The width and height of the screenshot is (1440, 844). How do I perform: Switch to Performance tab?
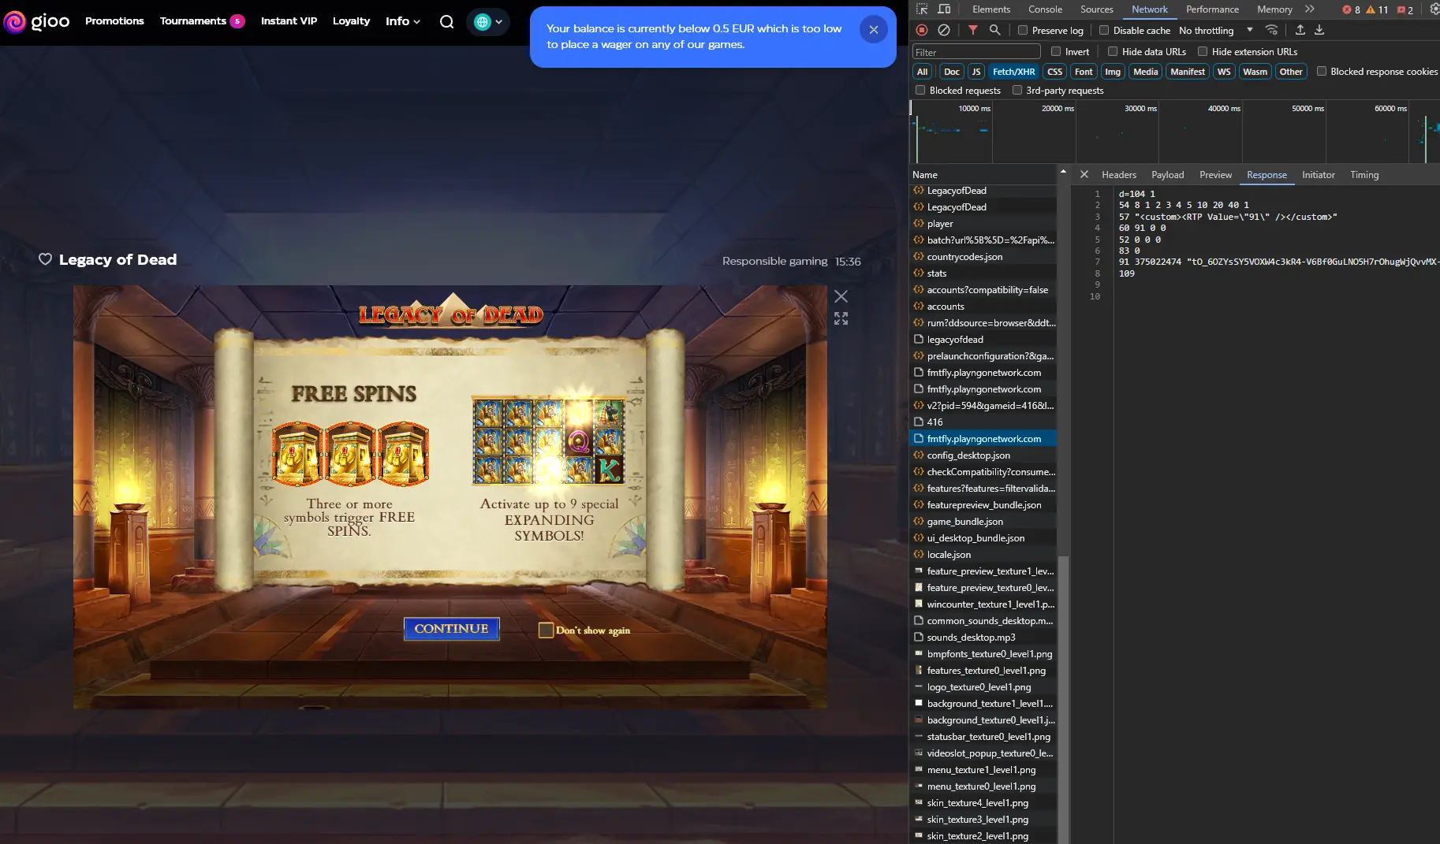(1212, 9)
